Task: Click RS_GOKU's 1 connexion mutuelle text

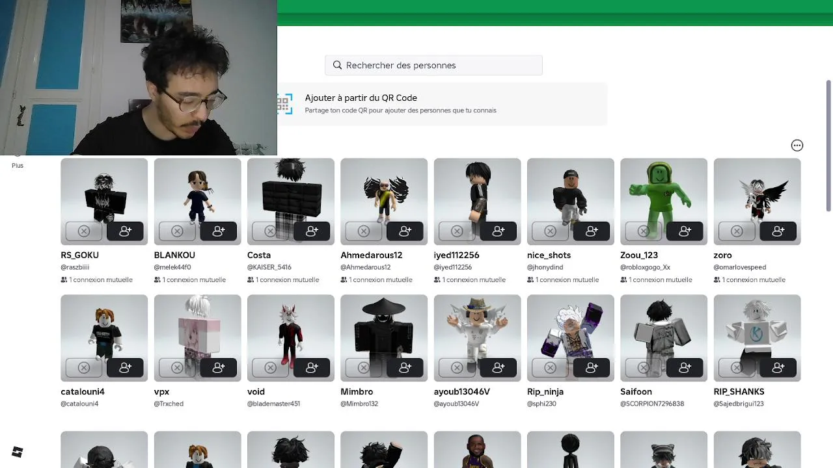Action: [x=96, y=280]
